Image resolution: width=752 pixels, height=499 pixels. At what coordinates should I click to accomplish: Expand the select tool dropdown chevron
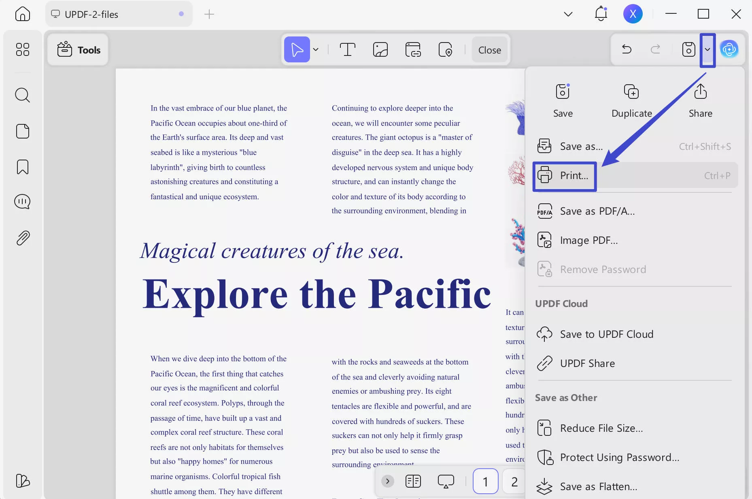[316, 49]
